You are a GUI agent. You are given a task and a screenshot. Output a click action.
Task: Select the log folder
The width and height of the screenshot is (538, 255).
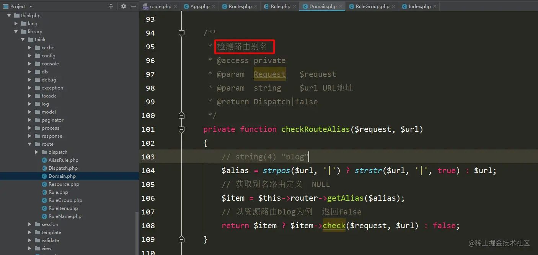click(45, 104)
